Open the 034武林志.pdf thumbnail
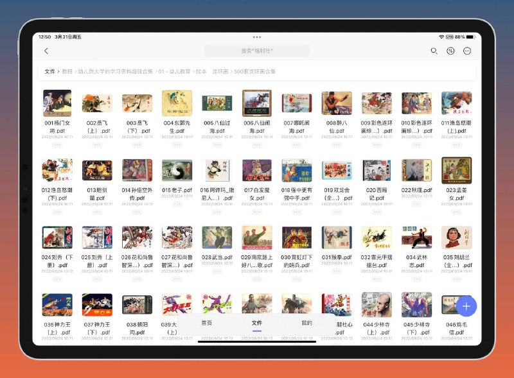 (x=416, y=237)
